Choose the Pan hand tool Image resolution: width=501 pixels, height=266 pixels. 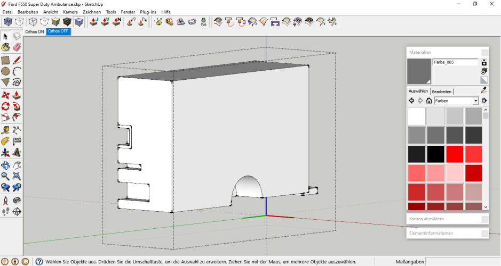17,165
